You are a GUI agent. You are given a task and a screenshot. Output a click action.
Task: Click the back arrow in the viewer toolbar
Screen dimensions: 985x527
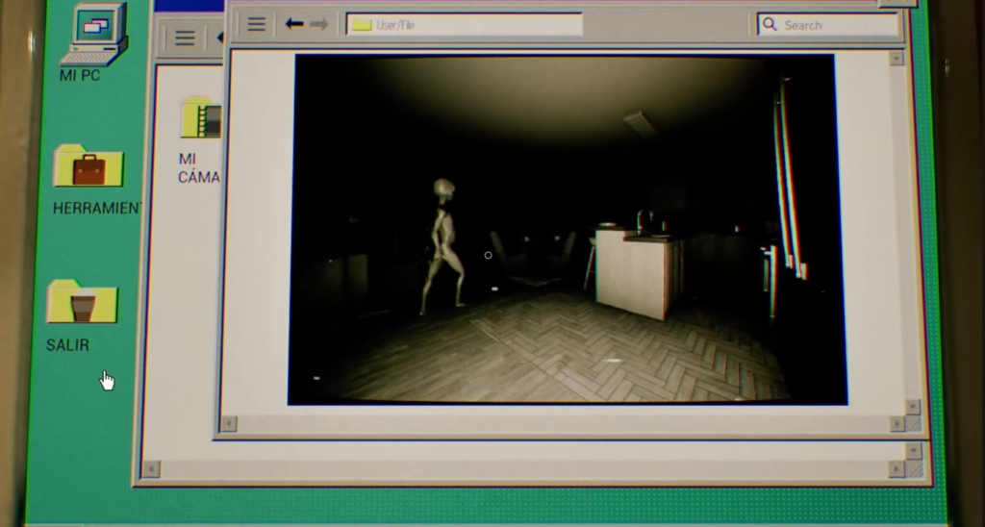(x=294, y=24)
